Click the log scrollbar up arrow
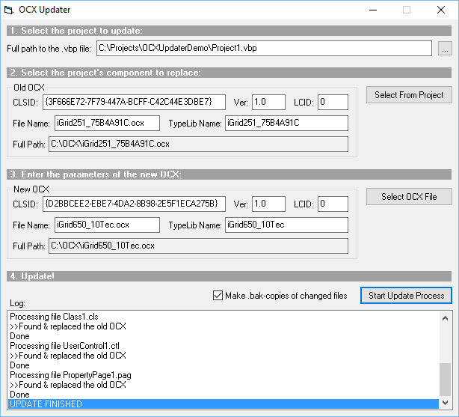The image size is (459, 417). (445, 318)
